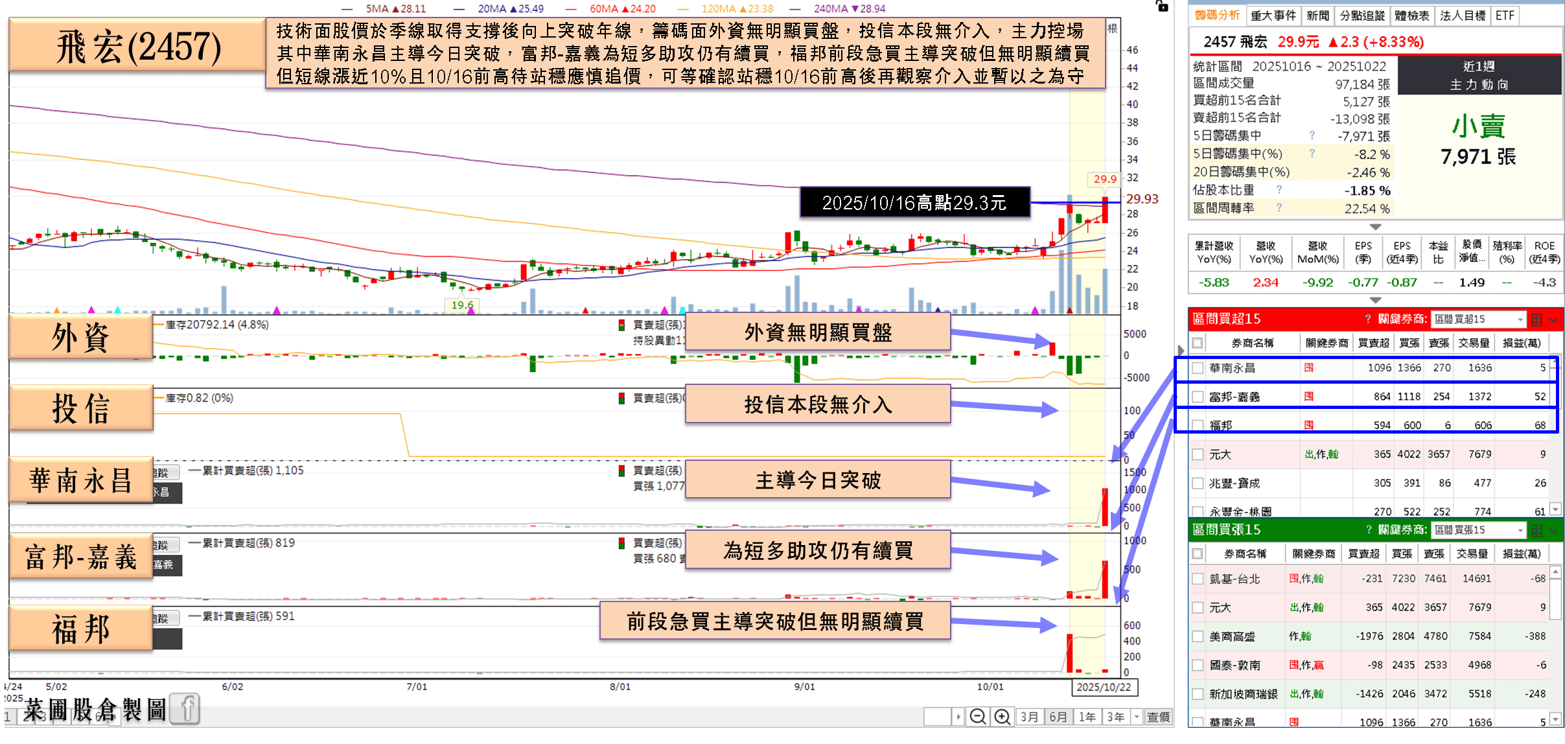
Task: Click the help question mark in 區間買超15 header
Action: [1368, 319]
